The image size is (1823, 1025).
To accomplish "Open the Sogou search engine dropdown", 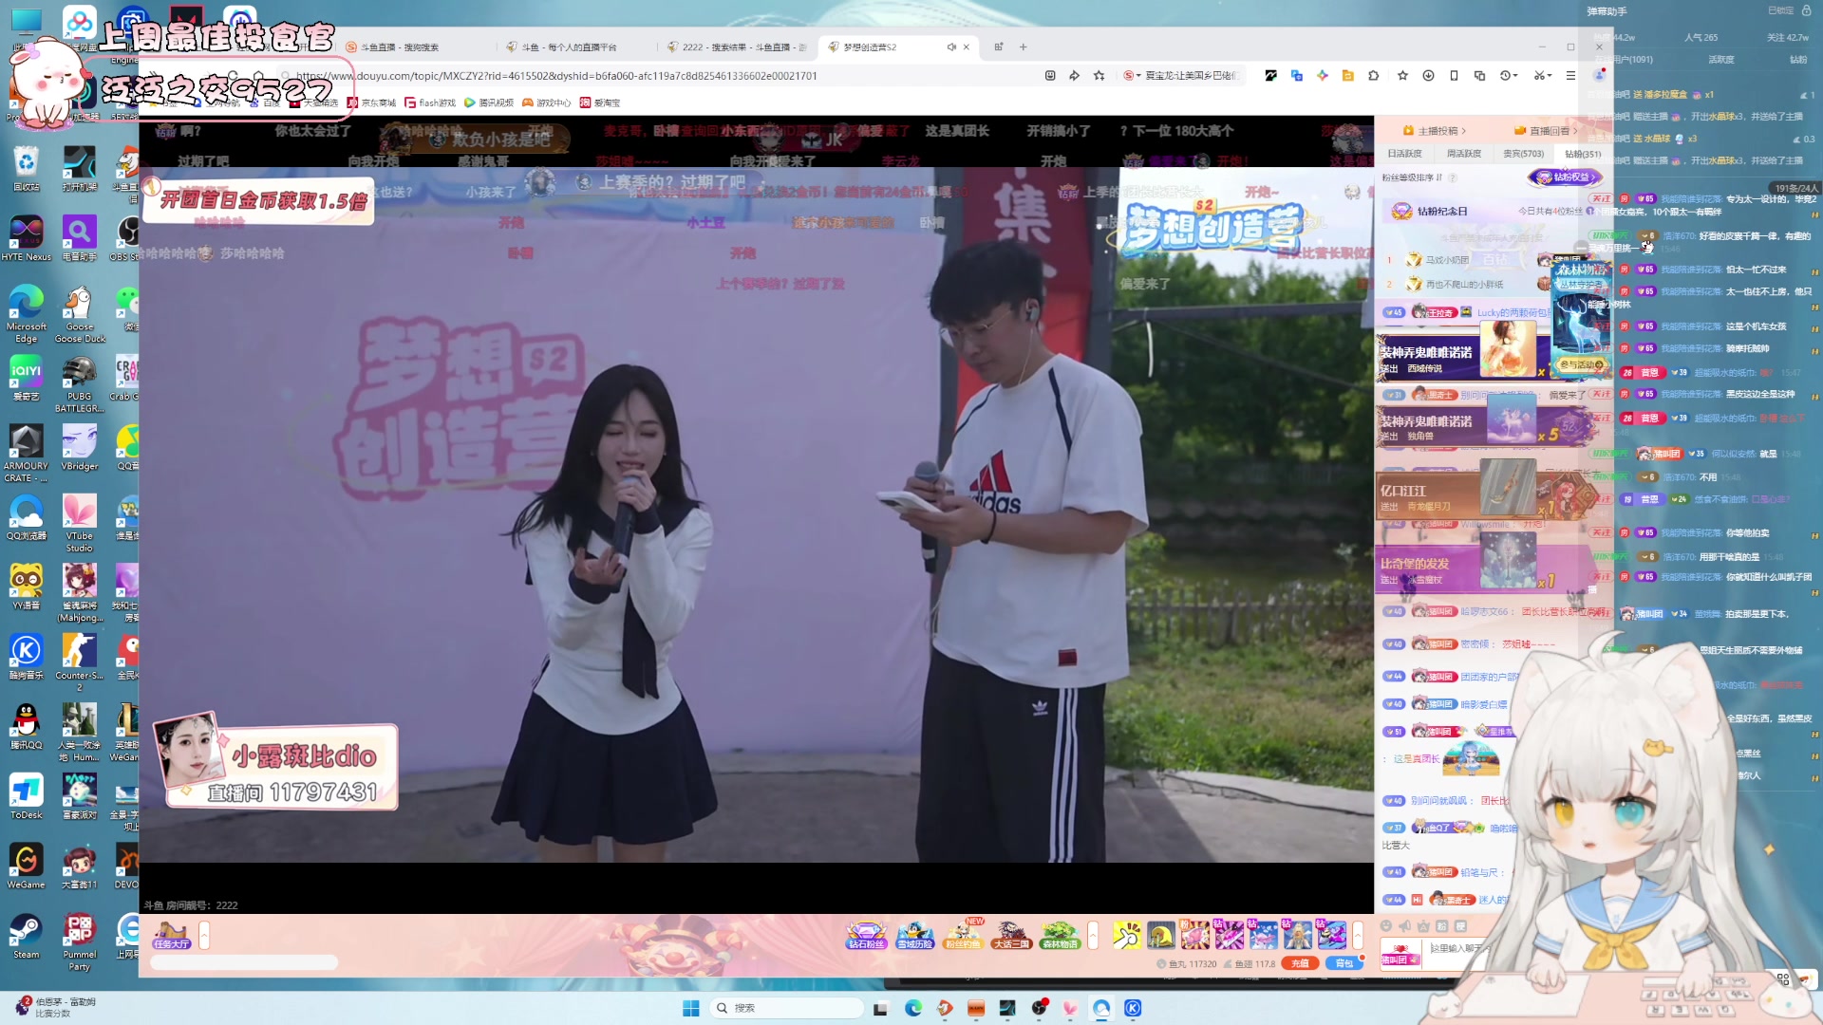I will [x=1132, y=76].
